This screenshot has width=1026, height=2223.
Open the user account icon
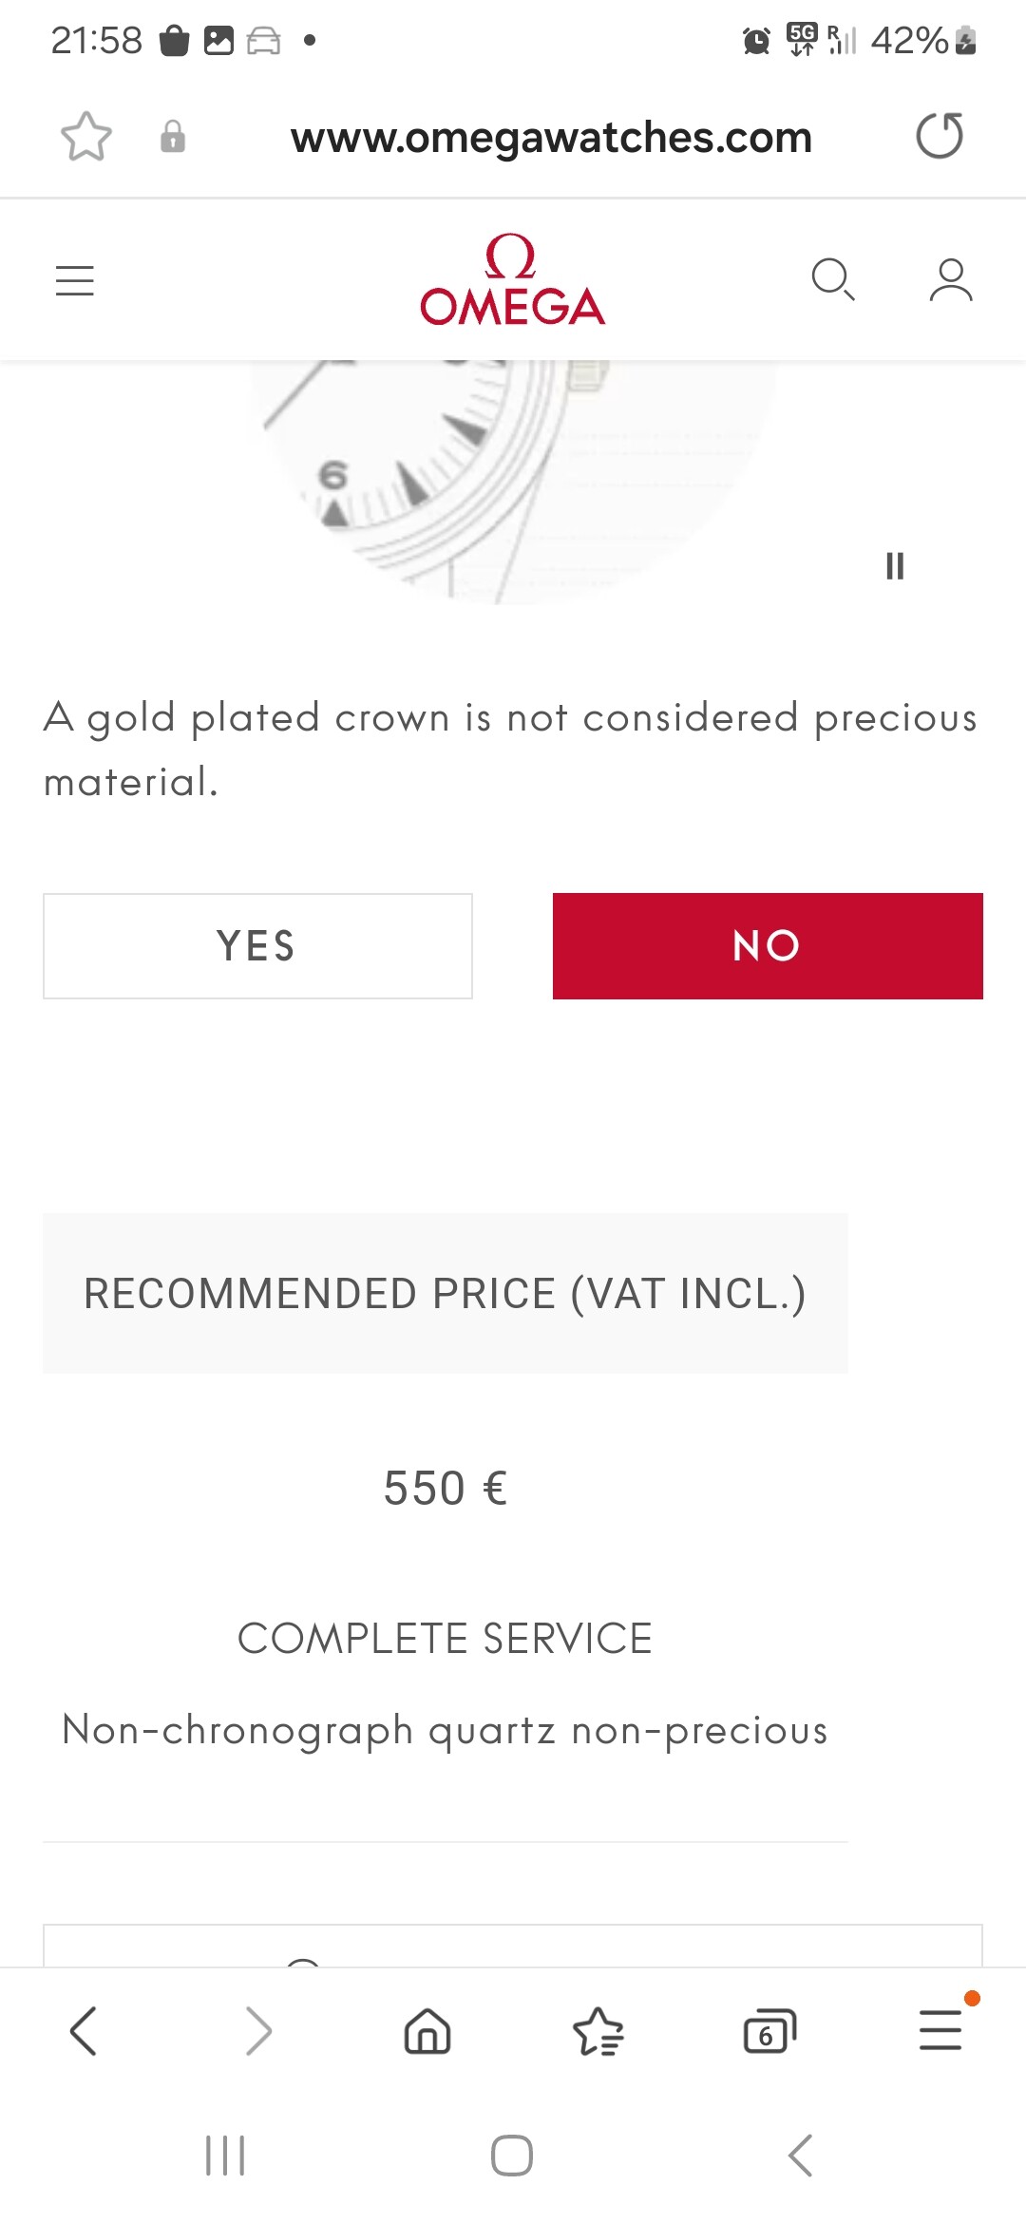pos(950,280)
